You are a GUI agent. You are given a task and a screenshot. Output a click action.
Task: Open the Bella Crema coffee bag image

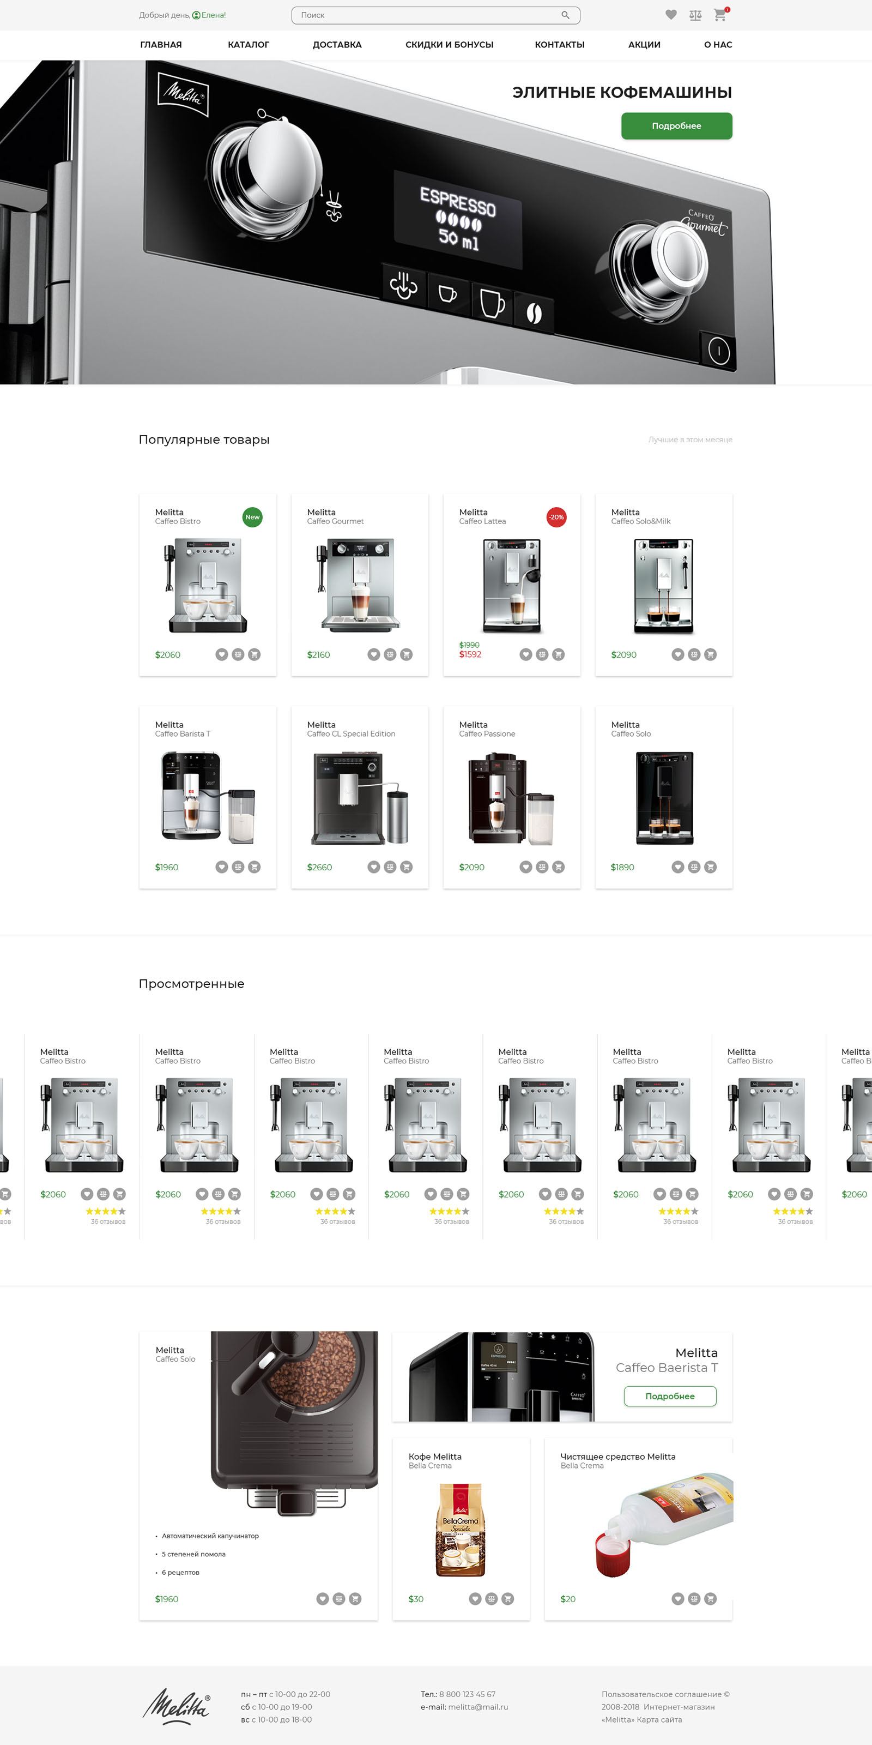[x=461, y=1530]
